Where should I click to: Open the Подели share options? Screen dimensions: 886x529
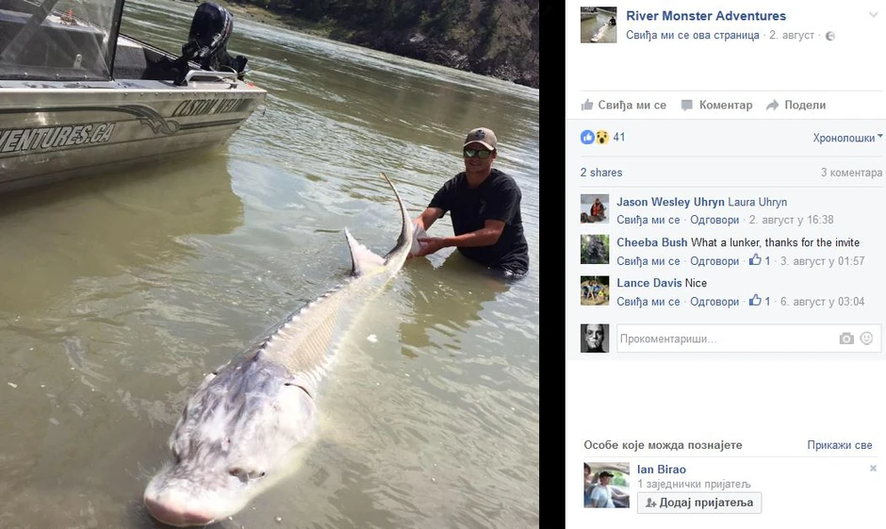(x=796, y=105)
